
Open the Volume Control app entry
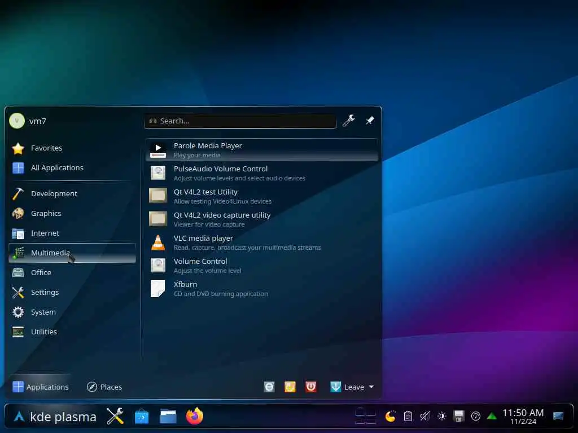262,266
